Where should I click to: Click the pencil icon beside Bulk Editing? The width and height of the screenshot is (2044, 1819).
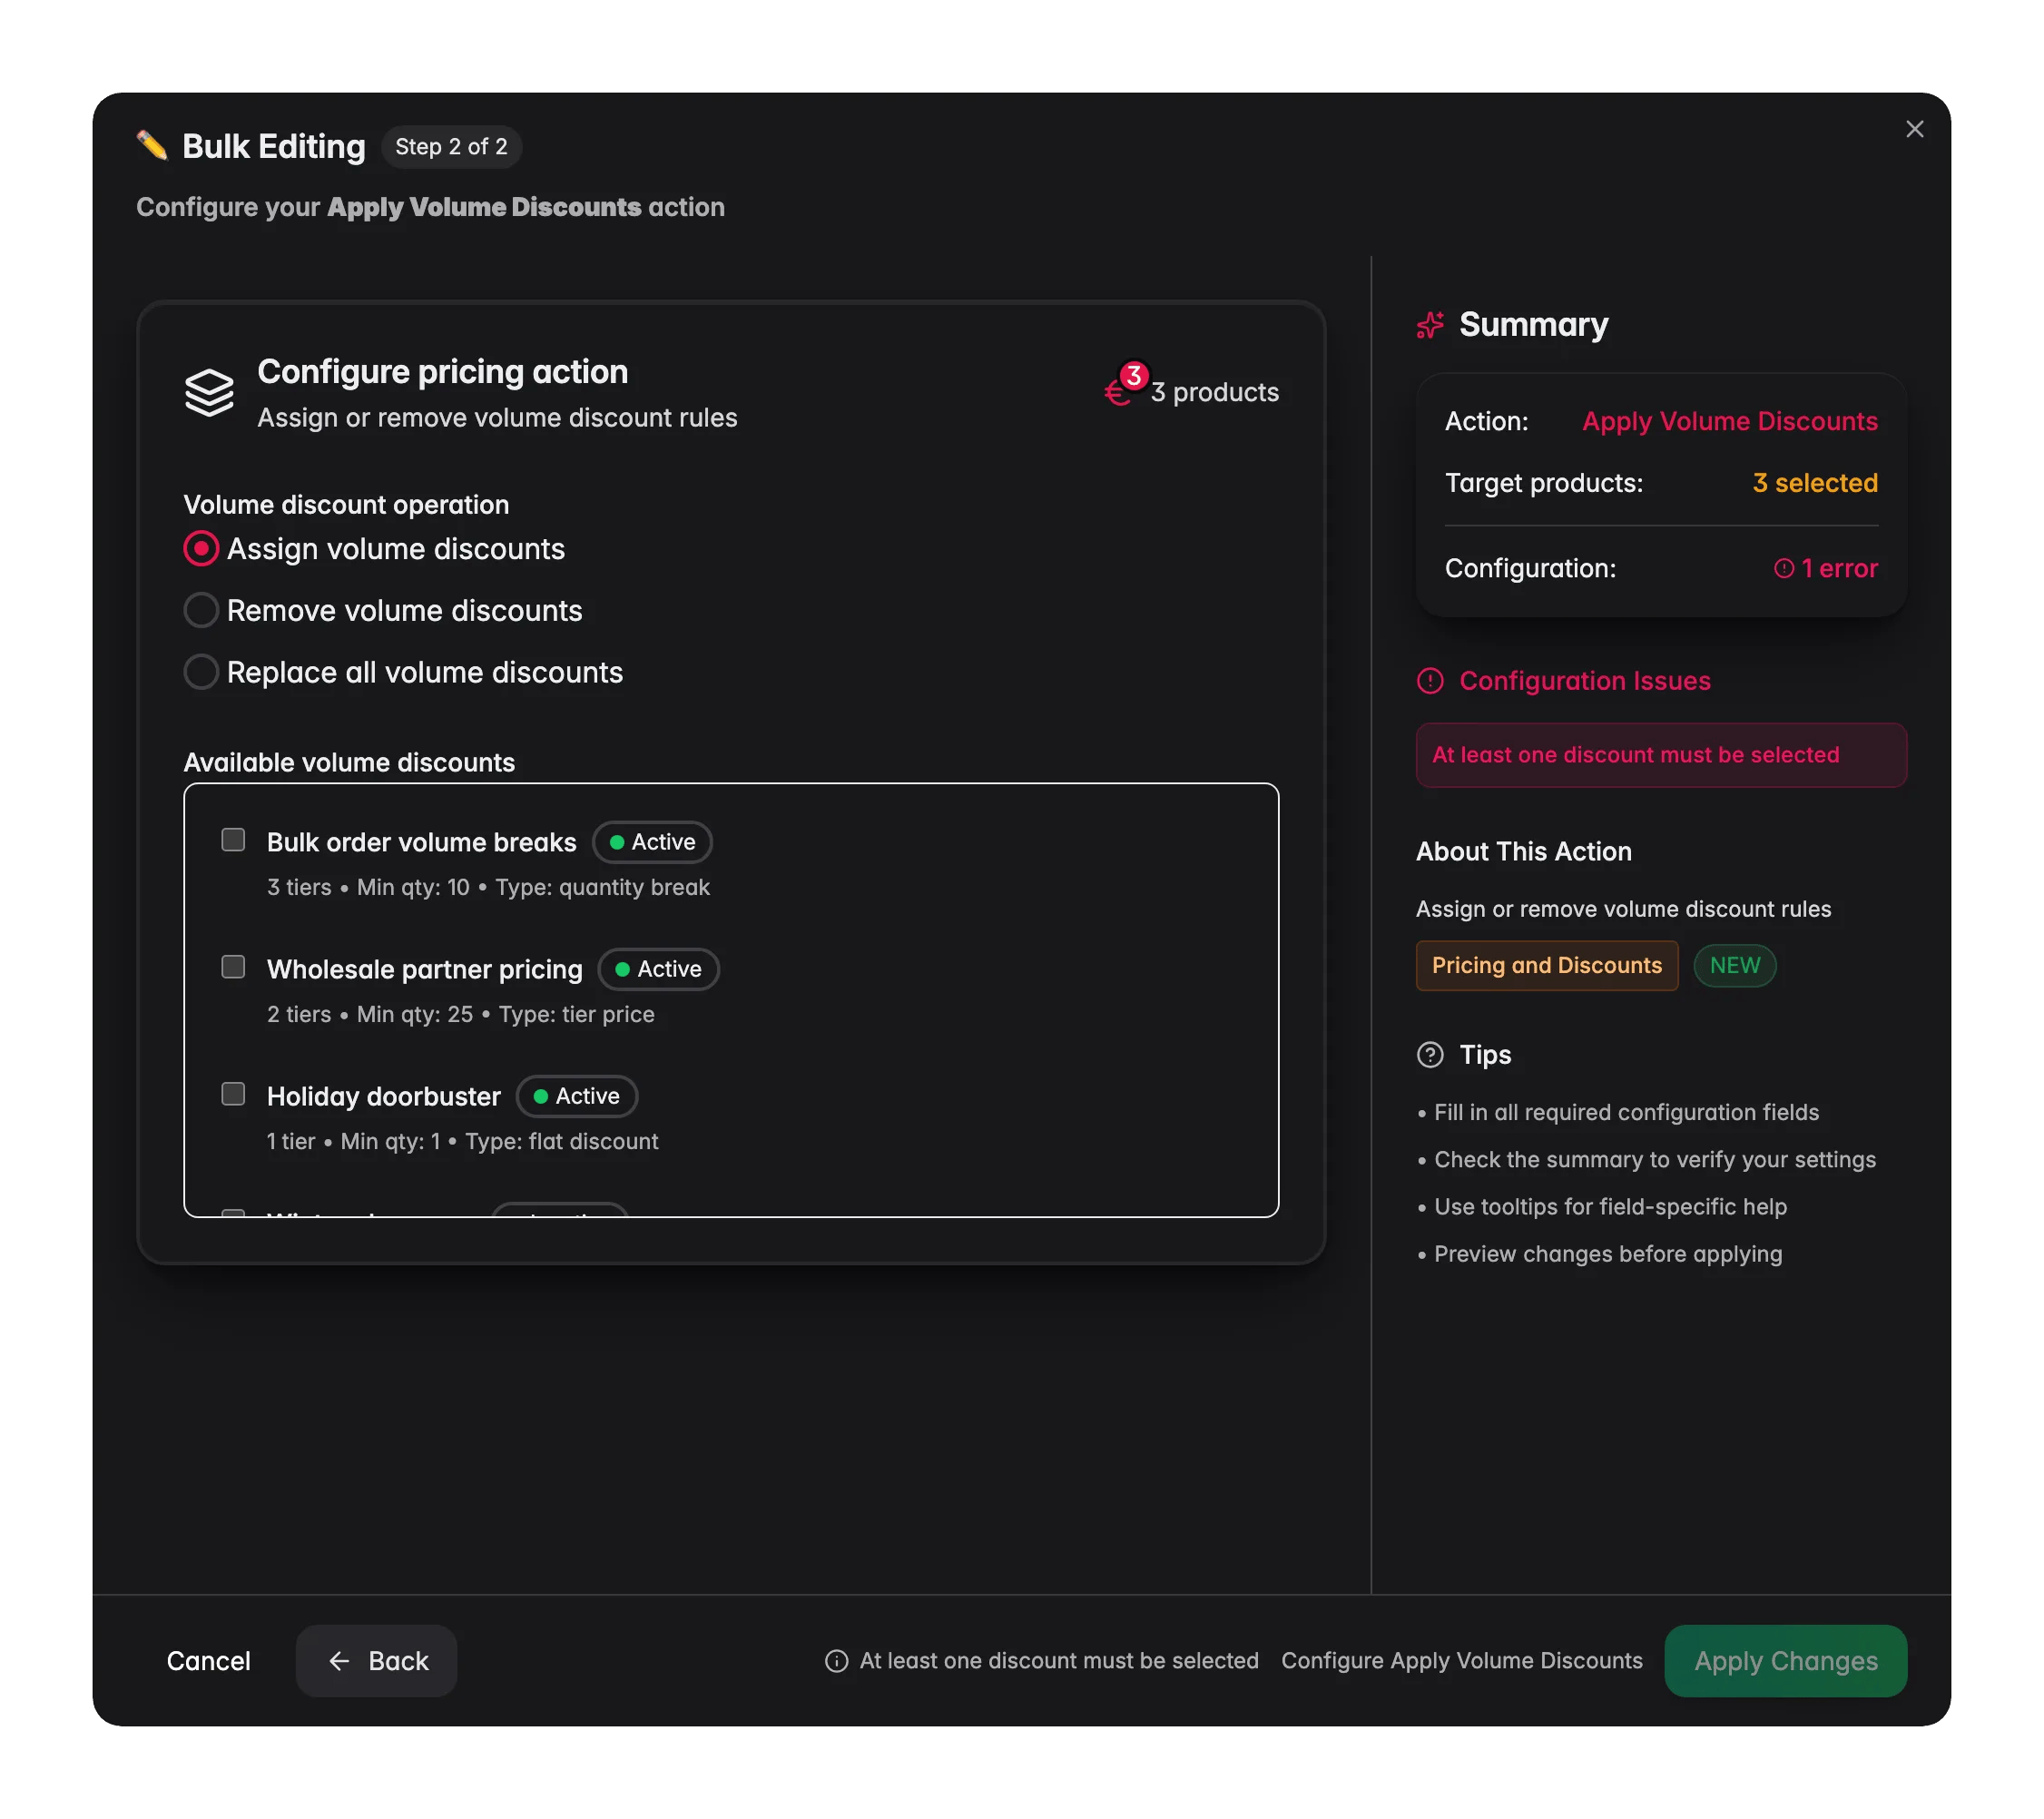click(152, 146)
